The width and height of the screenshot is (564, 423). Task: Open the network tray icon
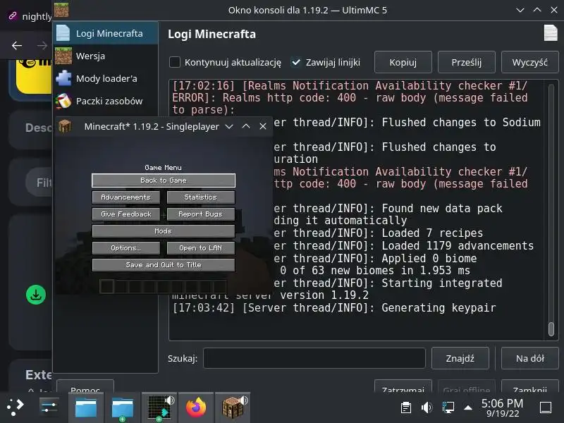[448, 407]
